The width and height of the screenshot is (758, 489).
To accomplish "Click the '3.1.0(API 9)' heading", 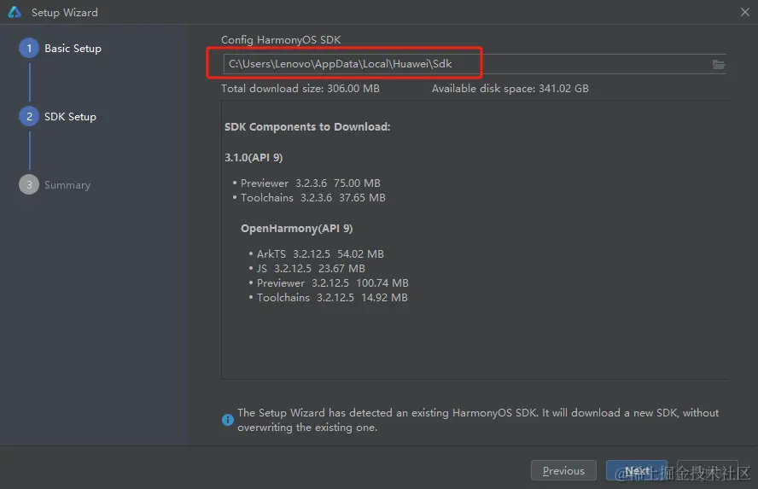I will [x=254, y=158].
